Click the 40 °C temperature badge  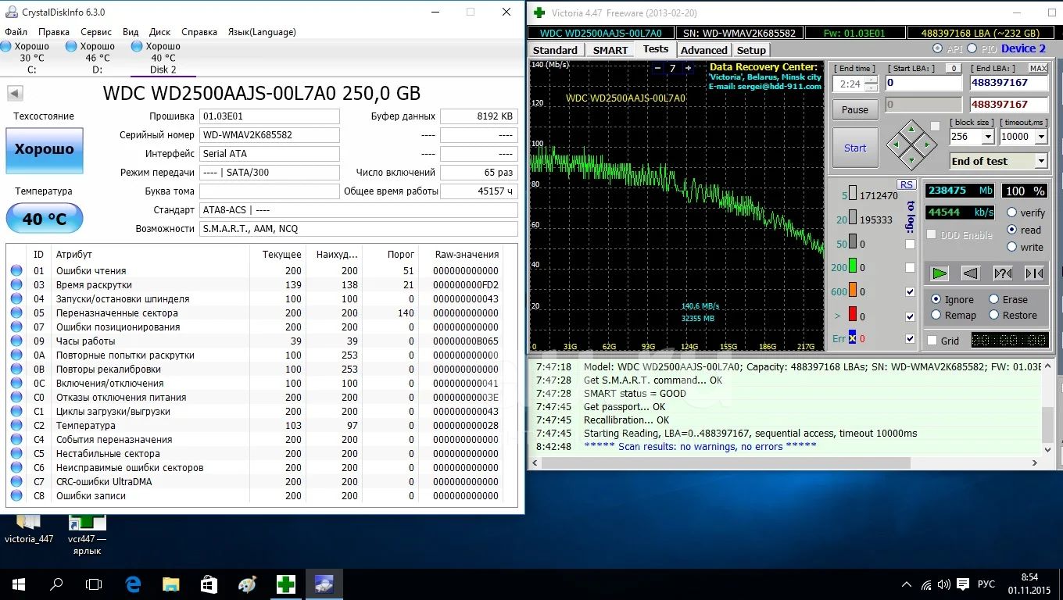pos(45,219)
